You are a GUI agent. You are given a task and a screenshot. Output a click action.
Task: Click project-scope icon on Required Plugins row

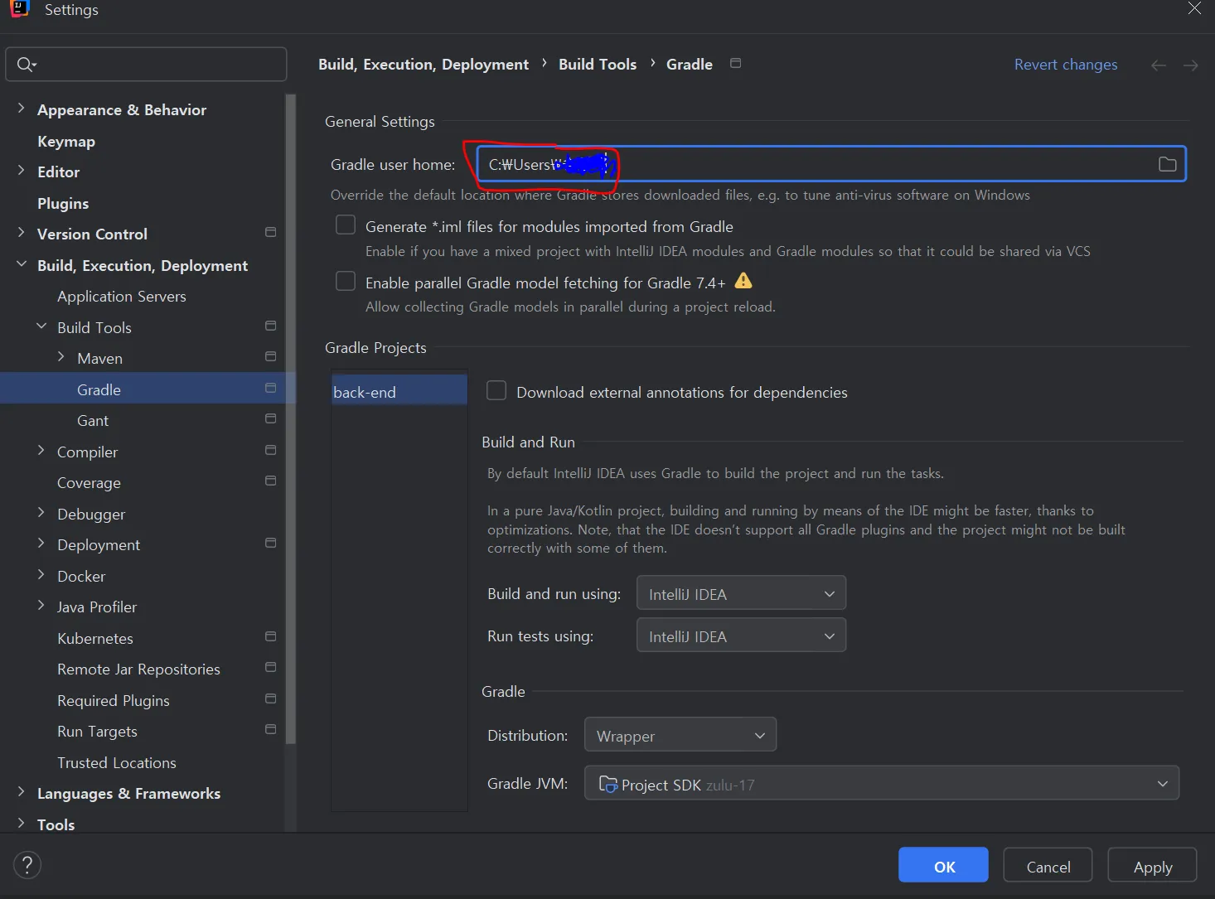[270, 698]
